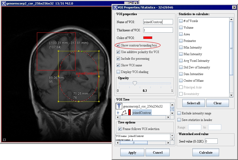Open the red Color of VOI swatch
This screenshot has width=238, height=160.
click(148, 38)
